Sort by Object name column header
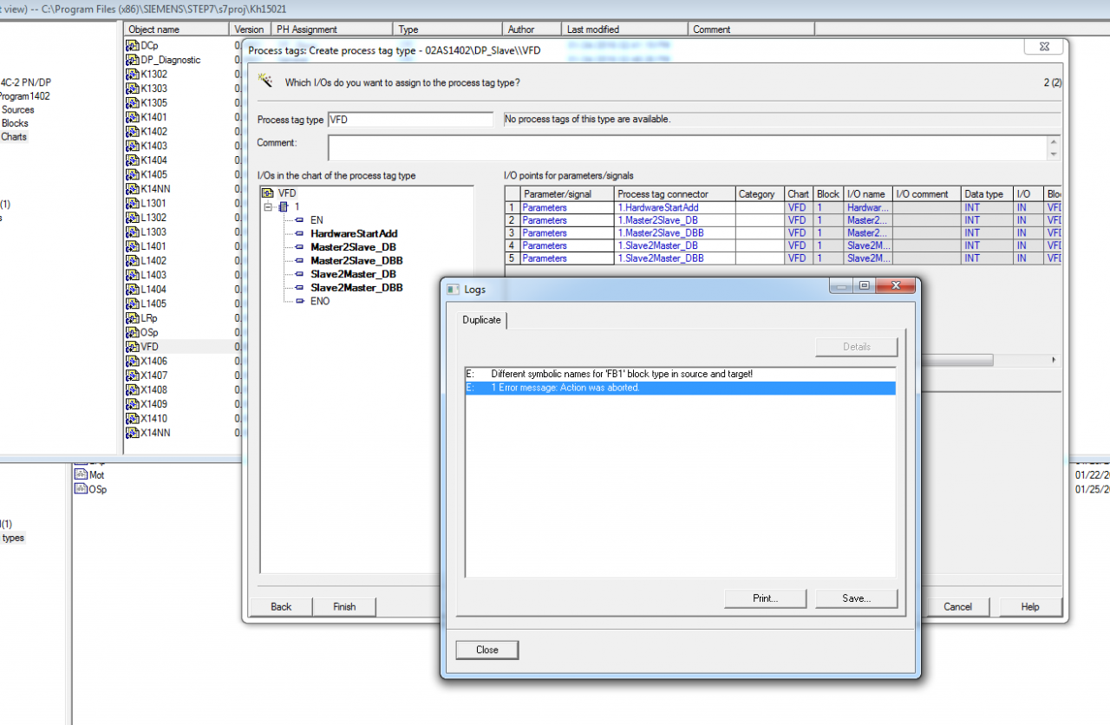This screenshot has height=725, width=1110. 177,29
